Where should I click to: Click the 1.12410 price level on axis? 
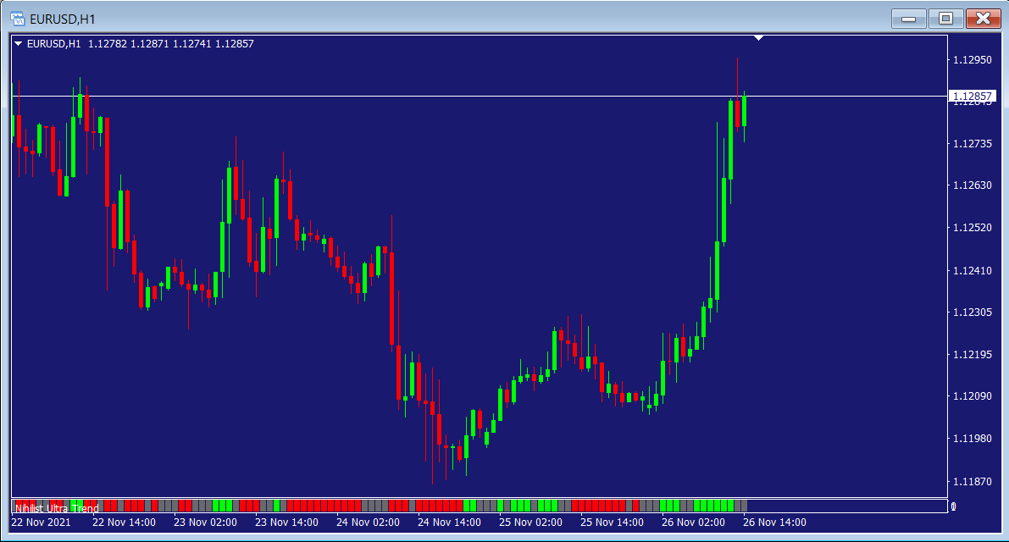(972, 271)
